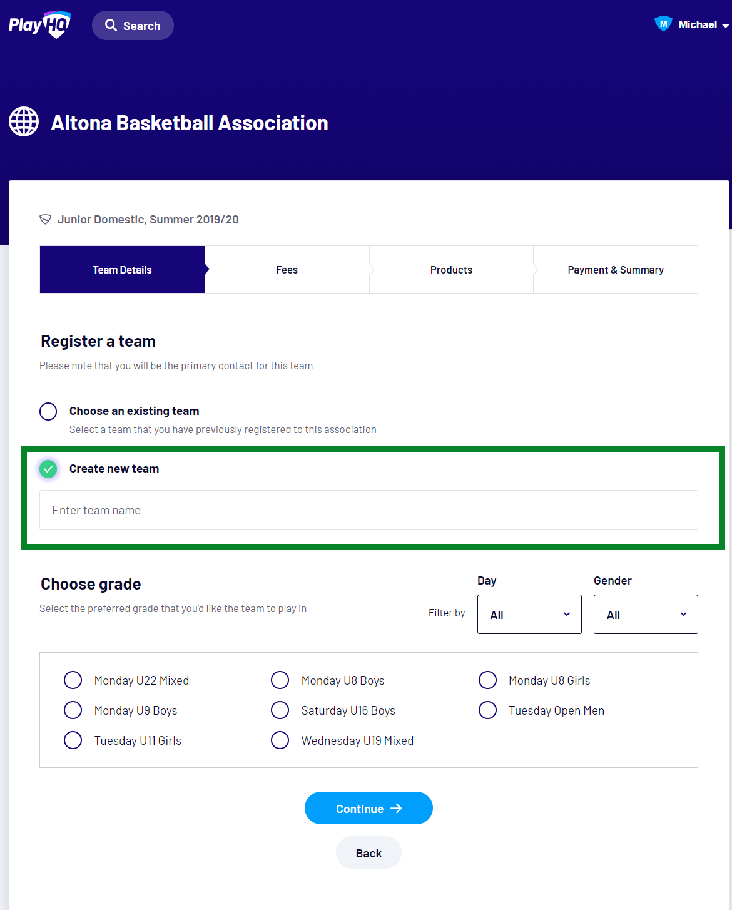This screenshot has width=732, height=910.
Task: Click the Back button
Action: 369,853
